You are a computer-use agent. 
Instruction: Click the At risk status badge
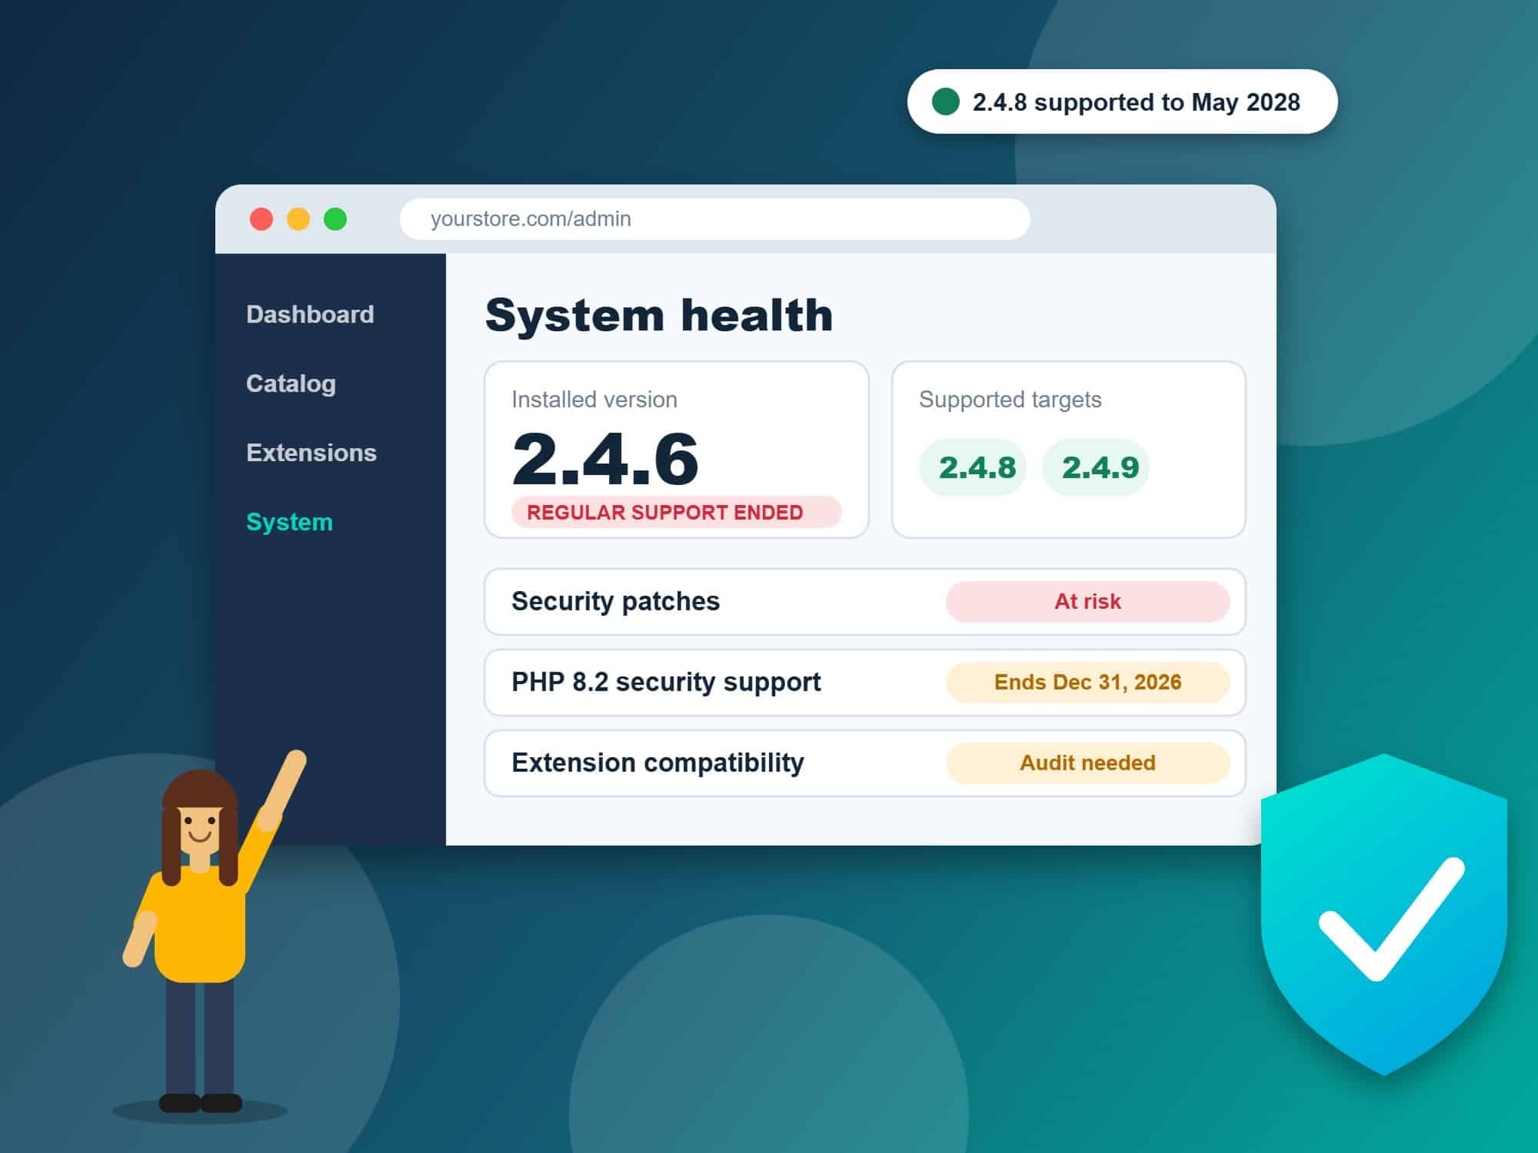click(1087, 602)
